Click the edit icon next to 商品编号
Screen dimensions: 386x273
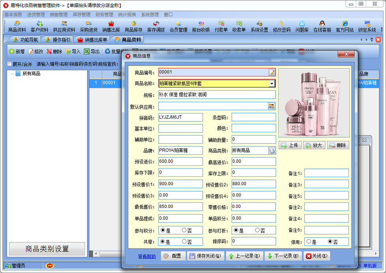[x=272, y=72]
